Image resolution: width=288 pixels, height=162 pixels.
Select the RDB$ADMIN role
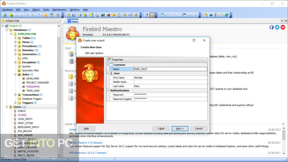[33, 87]
